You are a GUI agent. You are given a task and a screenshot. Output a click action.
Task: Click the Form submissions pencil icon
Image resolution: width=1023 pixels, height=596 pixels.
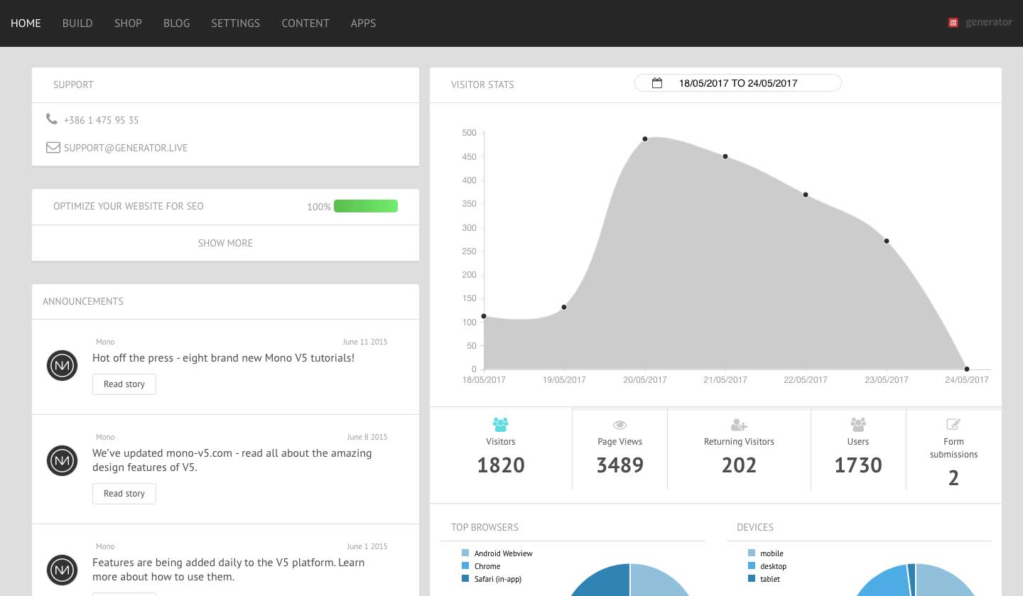tap(953, 424)
